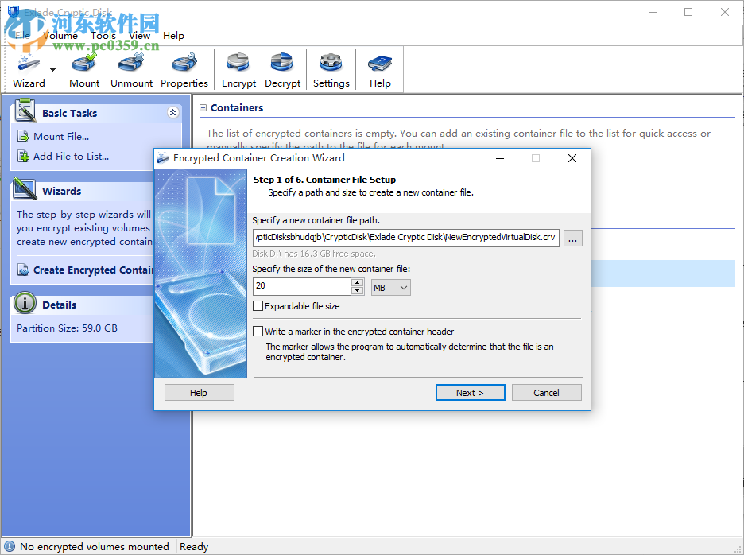The image size is (744, 555).
Task: Click the Create Encrypted Container icon
Action: (x=23, y=270)
